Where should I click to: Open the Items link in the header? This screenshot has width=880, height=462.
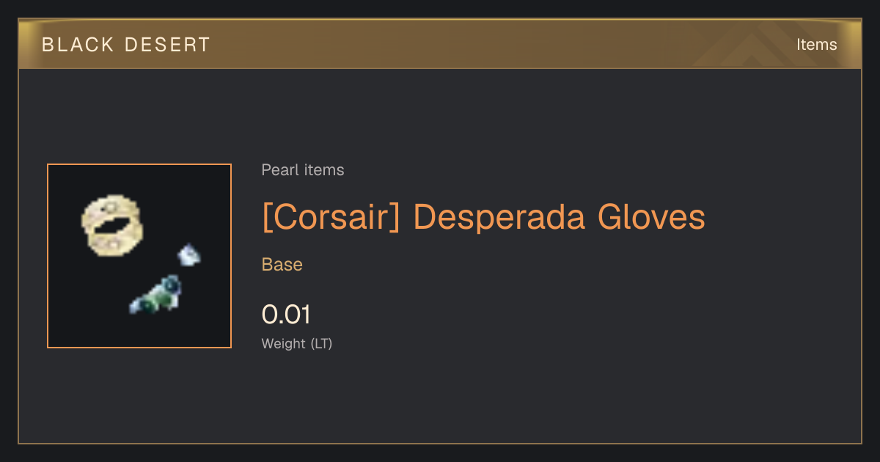(816, 45)
